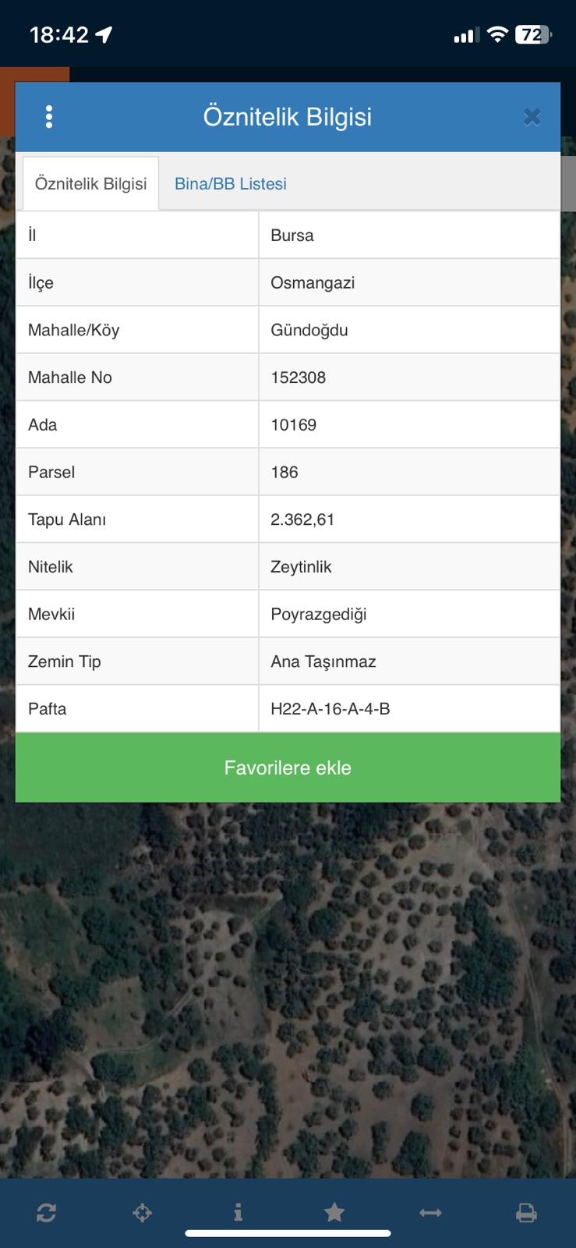Switch to the Bina/BB Listesi tab

(x=231, y=184)
